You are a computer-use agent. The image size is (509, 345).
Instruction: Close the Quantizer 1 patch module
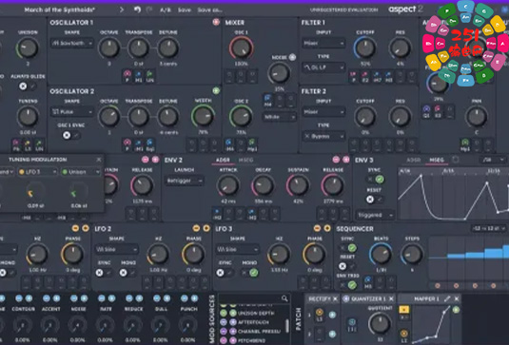click(391, 298)
